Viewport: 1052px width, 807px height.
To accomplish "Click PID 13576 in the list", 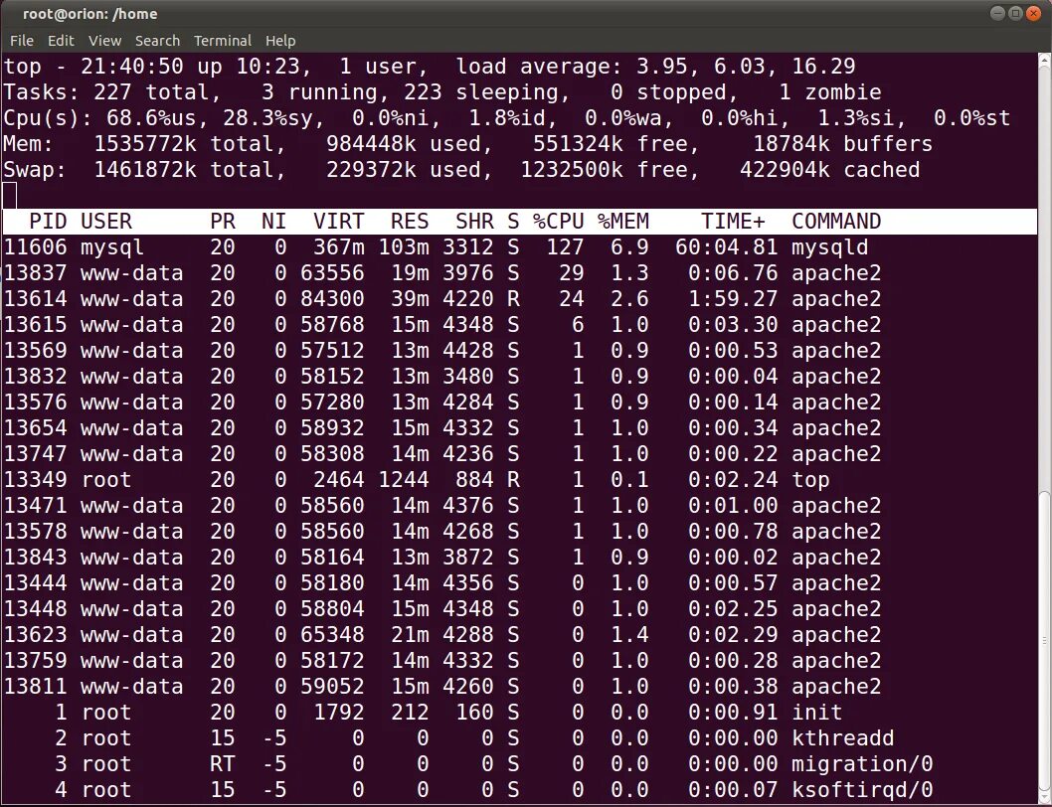I will coord(35,403).
